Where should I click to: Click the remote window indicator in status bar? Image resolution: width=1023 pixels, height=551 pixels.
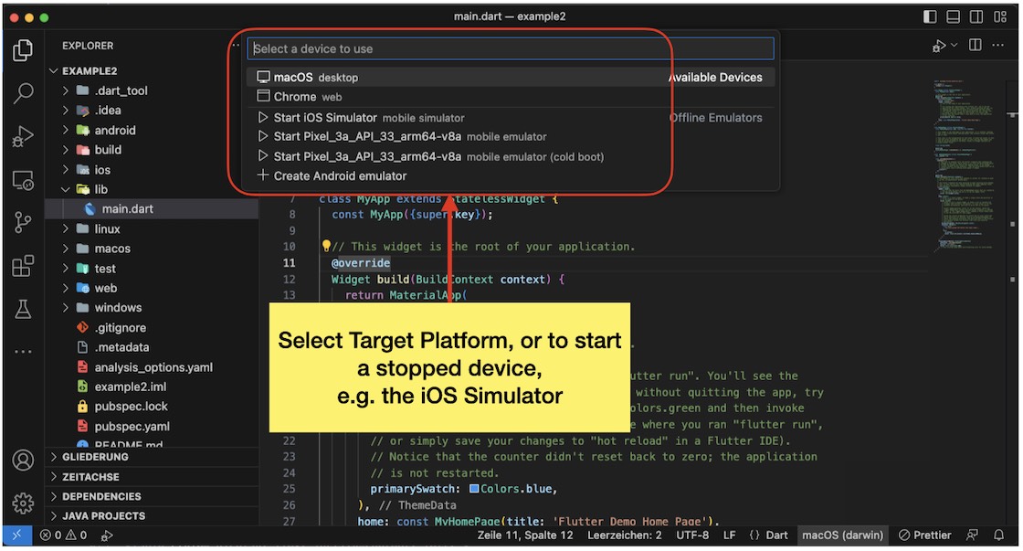coord(17,535)
